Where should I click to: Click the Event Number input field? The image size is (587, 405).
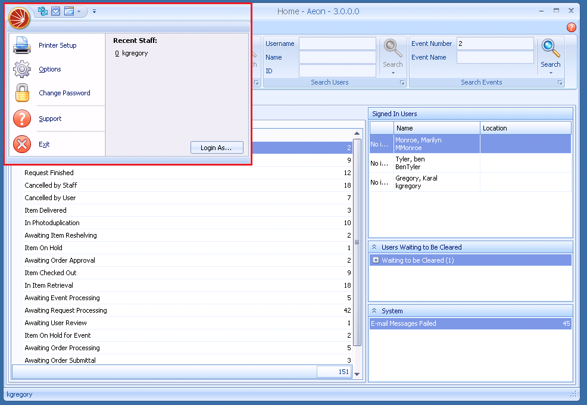click(x=495, y=43)
